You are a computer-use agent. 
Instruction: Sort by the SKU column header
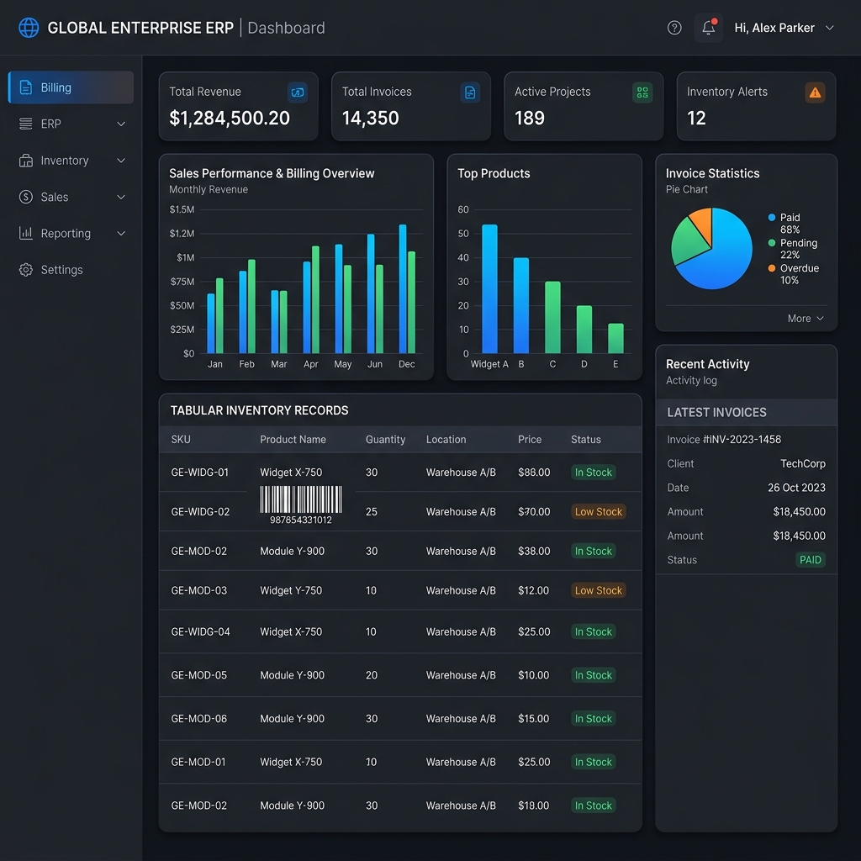point(181,439)
